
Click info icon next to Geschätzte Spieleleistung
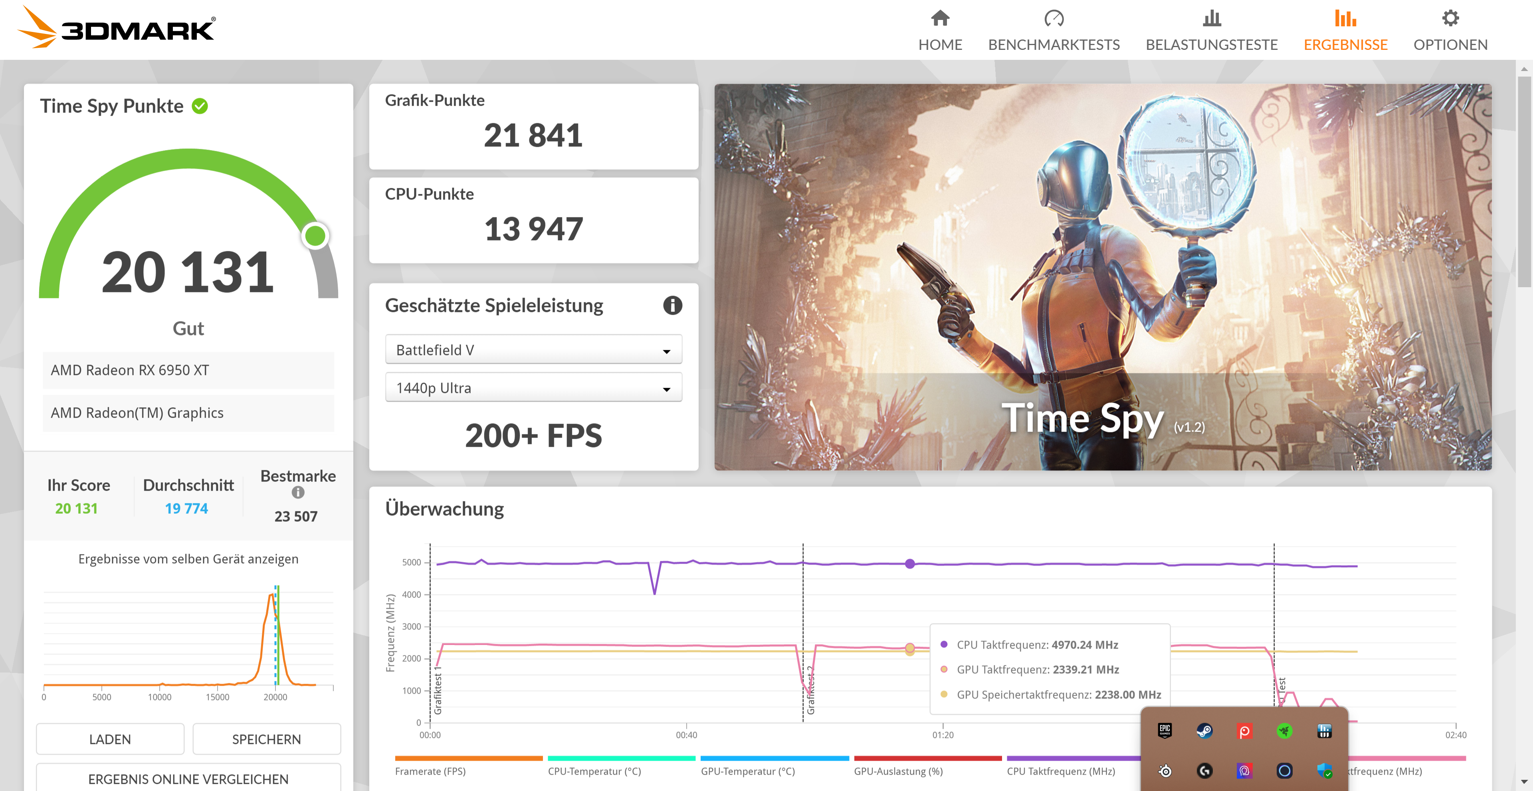pos(672,305)
